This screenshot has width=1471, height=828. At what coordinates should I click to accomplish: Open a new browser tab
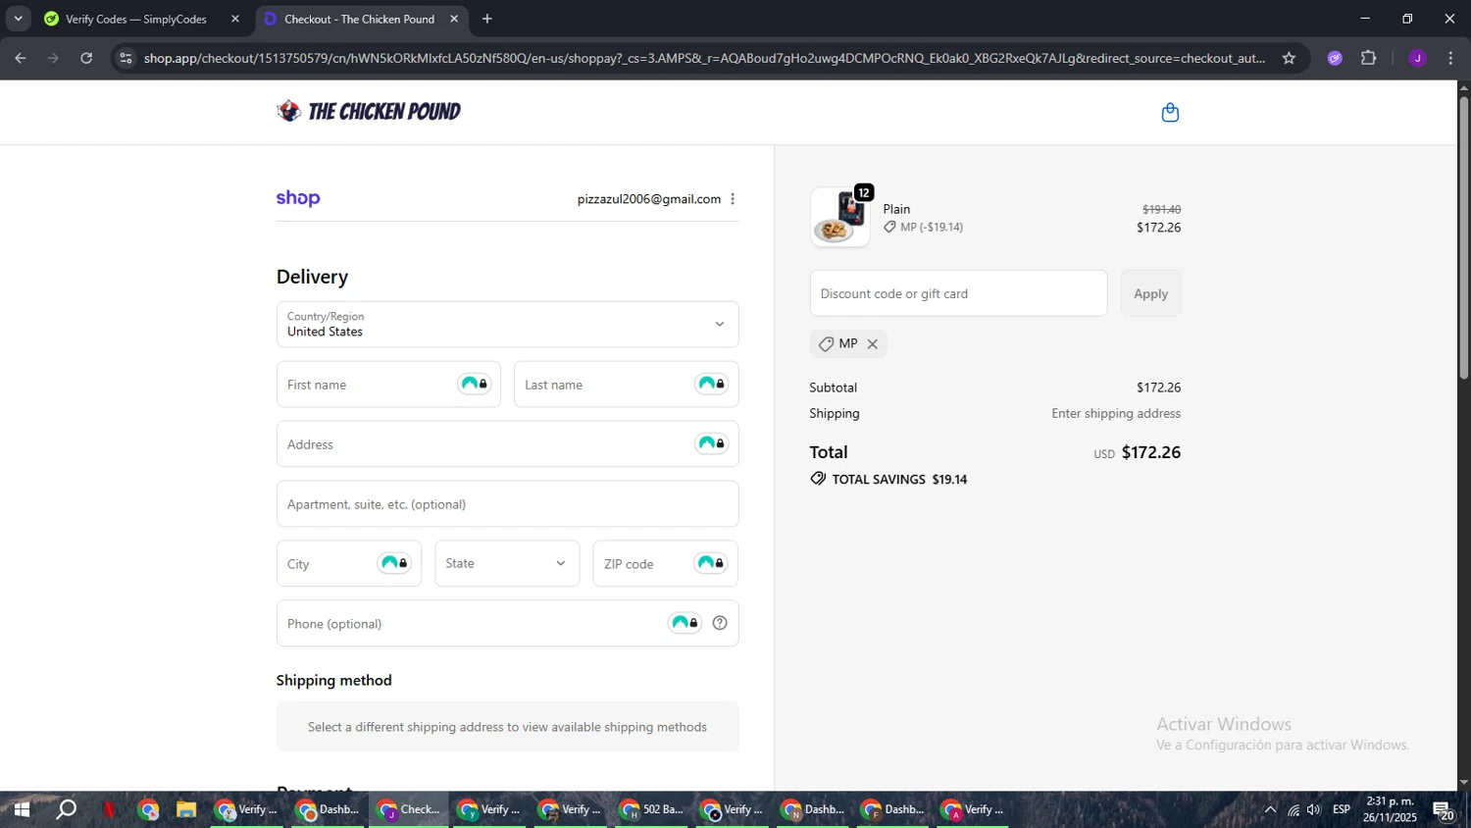tap(487, 19)
